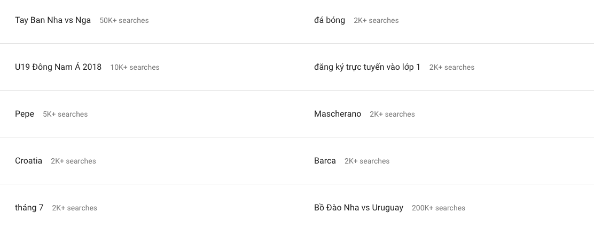
Task: Click the '5K+ searches' label beside Pepe
Action: coord(65,114)
